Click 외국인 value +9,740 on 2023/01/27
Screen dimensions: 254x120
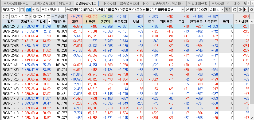[92, 75]
